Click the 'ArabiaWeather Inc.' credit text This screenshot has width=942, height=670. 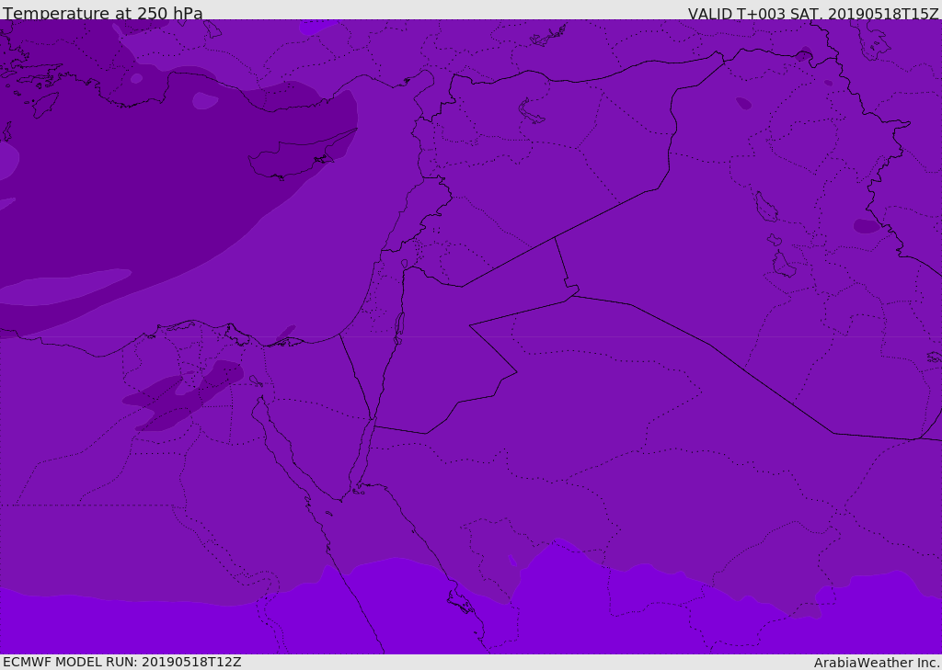[x=877, y=663]
